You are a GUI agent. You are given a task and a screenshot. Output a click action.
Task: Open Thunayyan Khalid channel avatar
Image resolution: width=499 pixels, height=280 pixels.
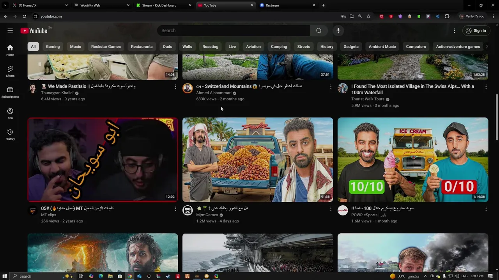click(x=33, y=88)
